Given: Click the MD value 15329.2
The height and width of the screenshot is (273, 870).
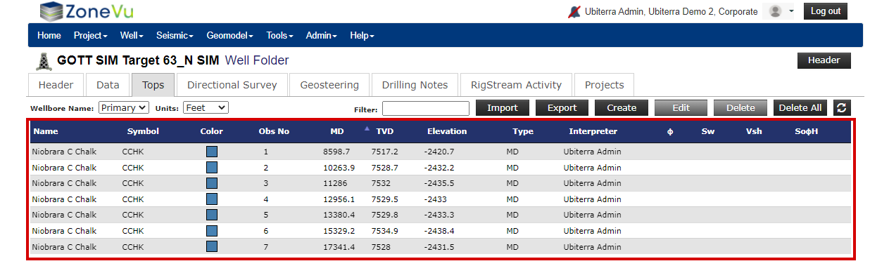Looking at the screenshot, I should pyautogui.click(x=339, y=231).
